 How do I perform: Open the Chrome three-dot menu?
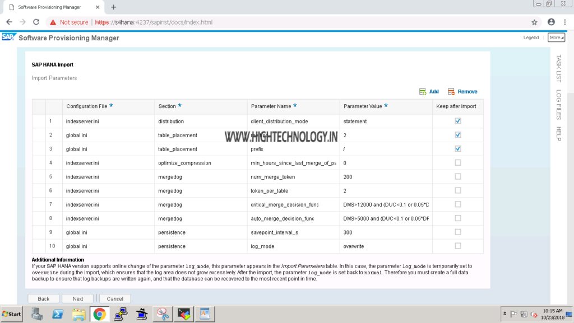(x=565, y=22)
